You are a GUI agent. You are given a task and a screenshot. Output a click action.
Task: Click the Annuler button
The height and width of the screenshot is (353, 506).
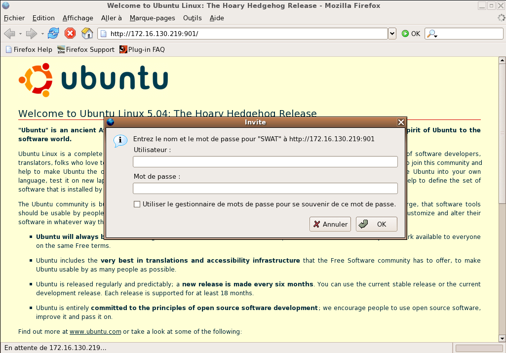click(x=330, y=224)
